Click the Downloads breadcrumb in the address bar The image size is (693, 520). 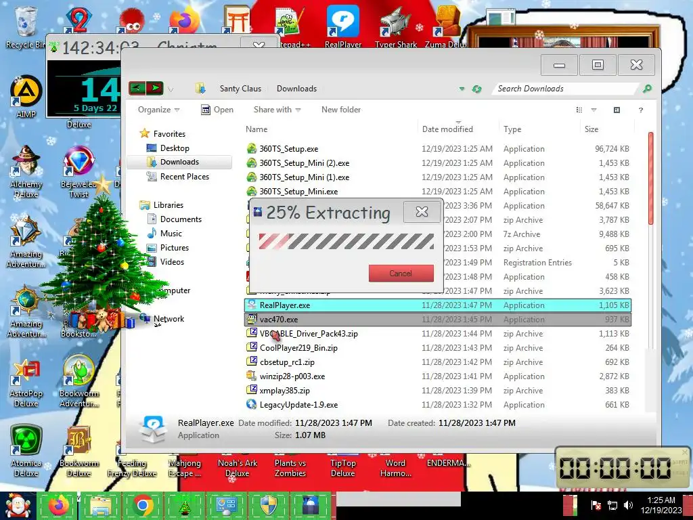296,89
